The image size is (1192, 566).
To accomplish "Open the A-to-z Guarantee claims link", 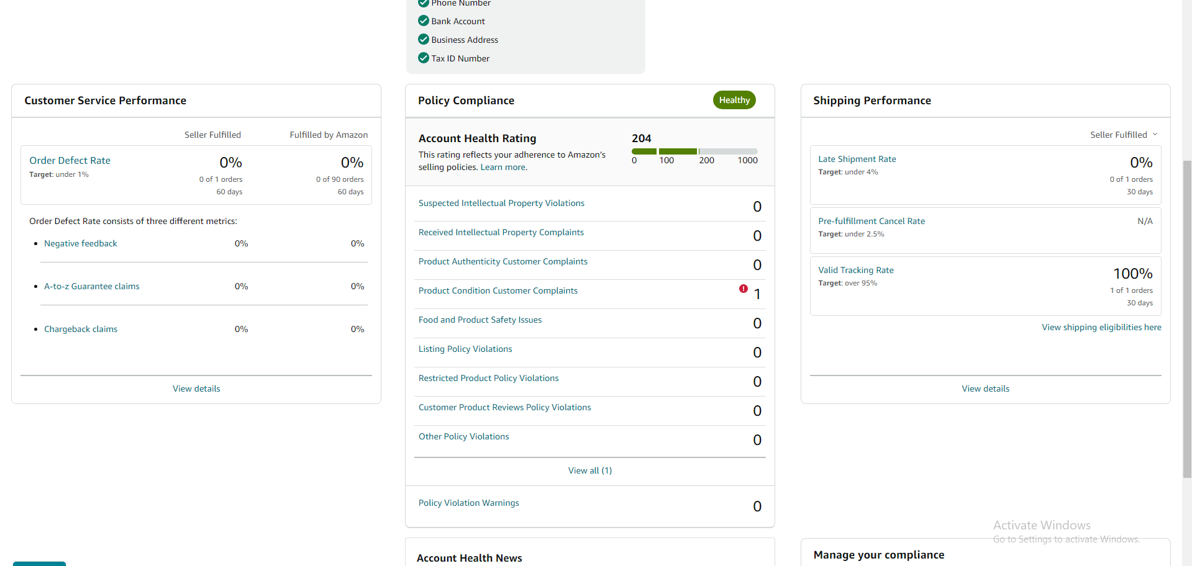I will (x=92, y=286).
